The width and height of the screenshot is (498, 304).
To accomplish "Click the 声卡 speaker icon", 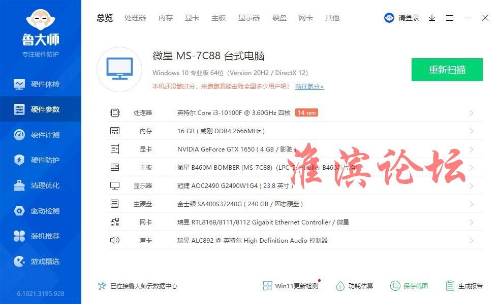I will pyautogui.click(x=115, y=240).
